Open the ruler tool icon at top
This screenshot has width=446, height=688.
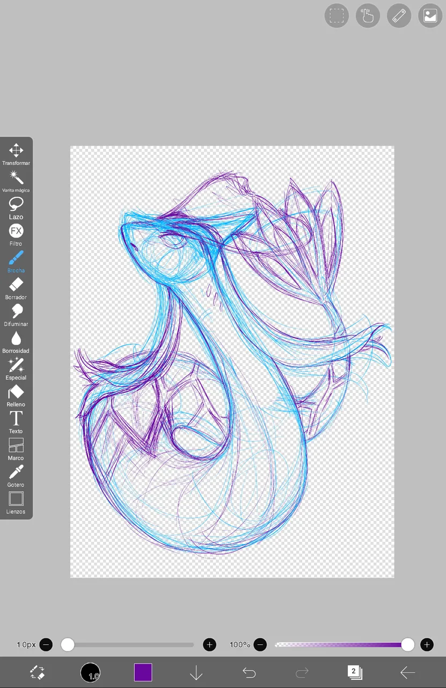click(x=399, y=16)
